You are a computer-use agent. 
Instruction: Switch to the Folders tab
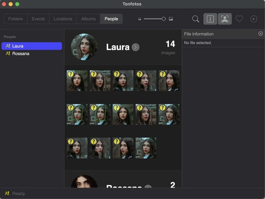pos(16,19)
